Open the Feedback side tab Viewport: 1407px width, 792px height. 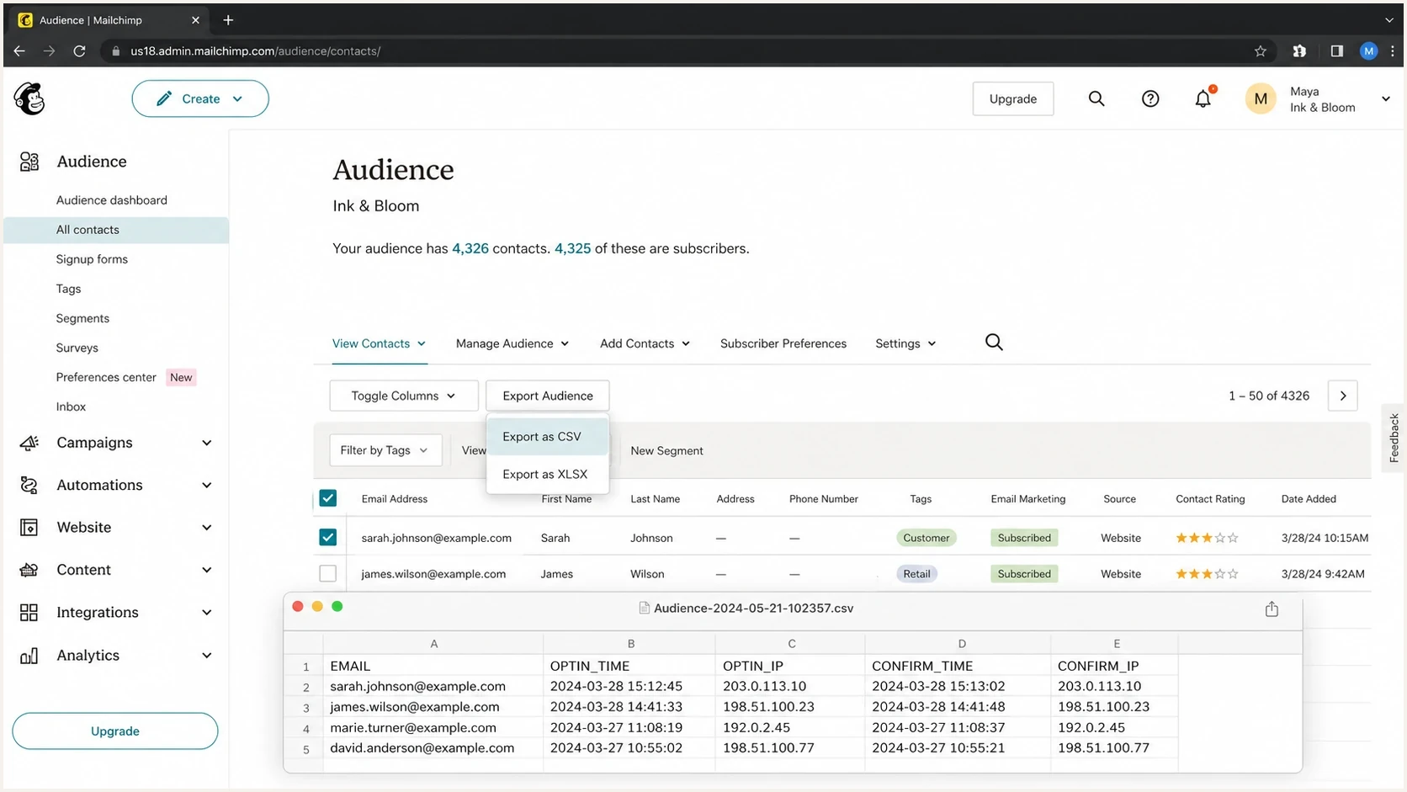coord(1394,438)
